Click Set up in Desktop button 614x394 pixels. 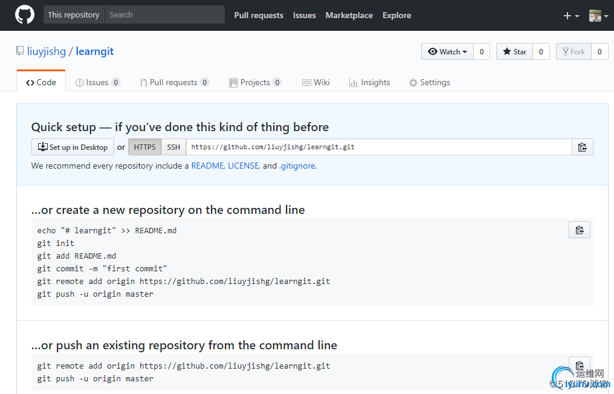click(x=73, y=147)
